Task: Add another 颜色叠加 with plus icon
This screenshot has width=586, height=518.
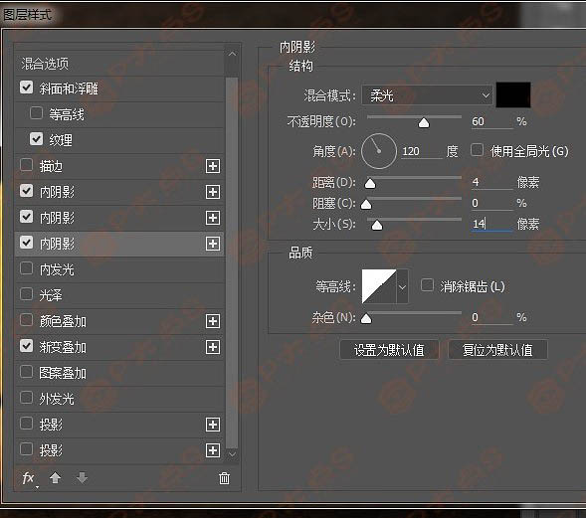Action: pyautogui.click(x=213, y=321)
